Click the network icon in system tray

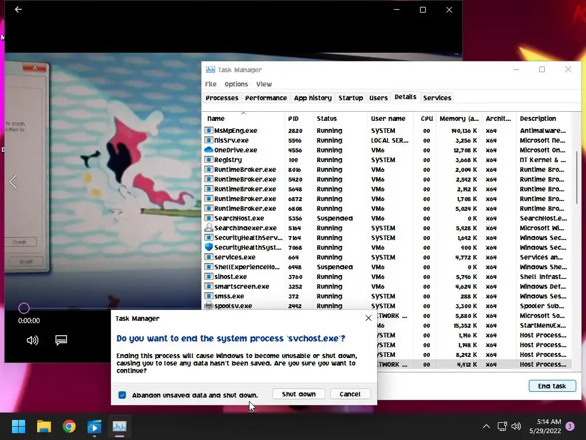click(x=502, y=426)
